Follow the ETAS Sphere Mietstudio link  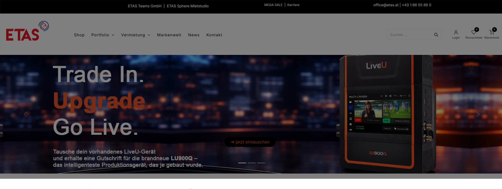coord(188,6)
